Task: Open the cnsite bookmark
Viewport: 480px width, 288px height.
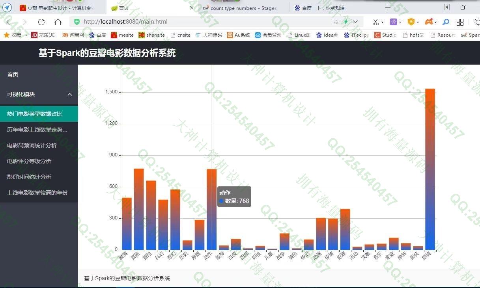Action: (x=180, y=35)
